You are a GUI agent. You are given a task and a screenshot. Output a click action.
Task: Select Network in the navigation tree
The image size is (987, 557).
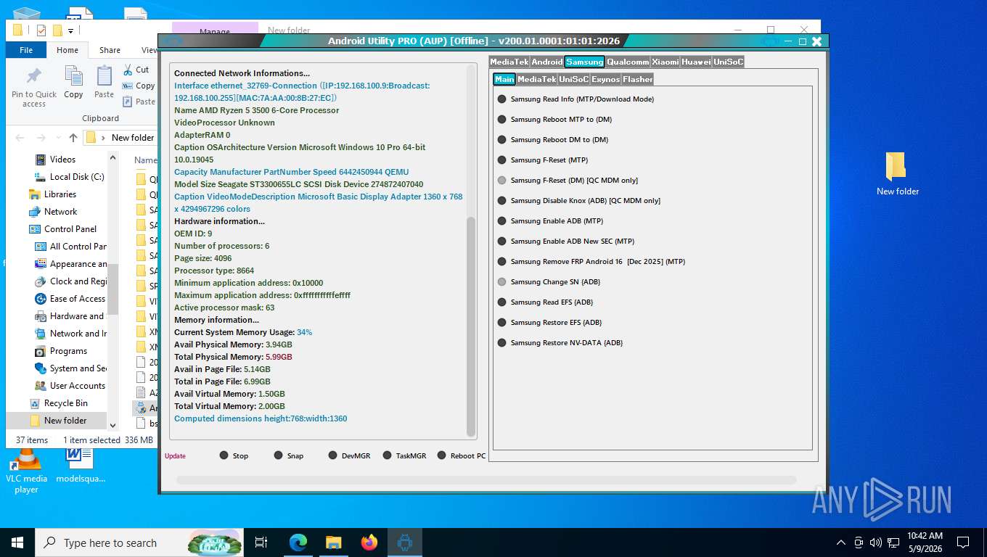coord(60,212)
